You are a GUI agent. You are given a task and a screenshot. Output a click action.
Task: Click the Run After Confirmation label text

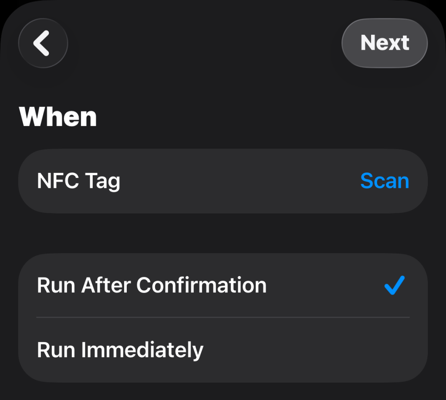[152, 285]
